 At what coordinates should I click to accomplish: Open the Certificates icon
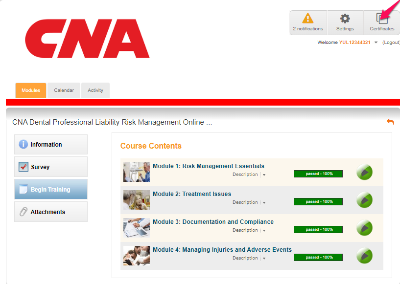[x=381, y=19]
